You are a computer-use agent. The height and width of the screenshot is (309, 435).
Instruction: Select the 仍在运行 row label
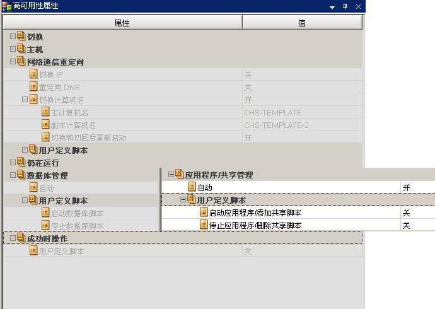[x=43, y=163]
